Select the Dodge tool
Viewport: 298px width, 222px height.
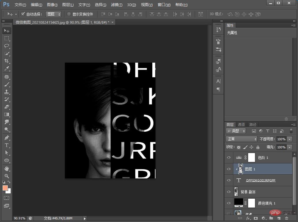[7, 129]
